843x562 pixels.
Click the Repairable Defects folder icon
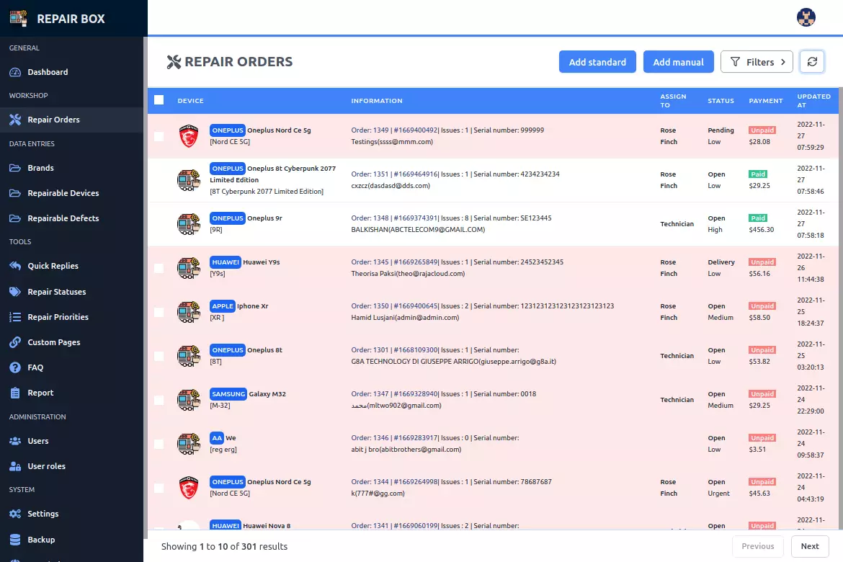point(15,218)
